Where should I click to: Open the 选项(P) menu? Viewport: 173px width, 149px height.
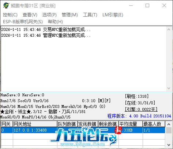[x=49, y=15]
